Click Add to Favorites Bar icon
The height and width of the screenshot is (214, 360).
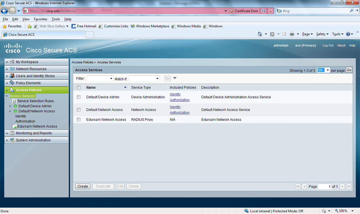(x=30, y=26)
